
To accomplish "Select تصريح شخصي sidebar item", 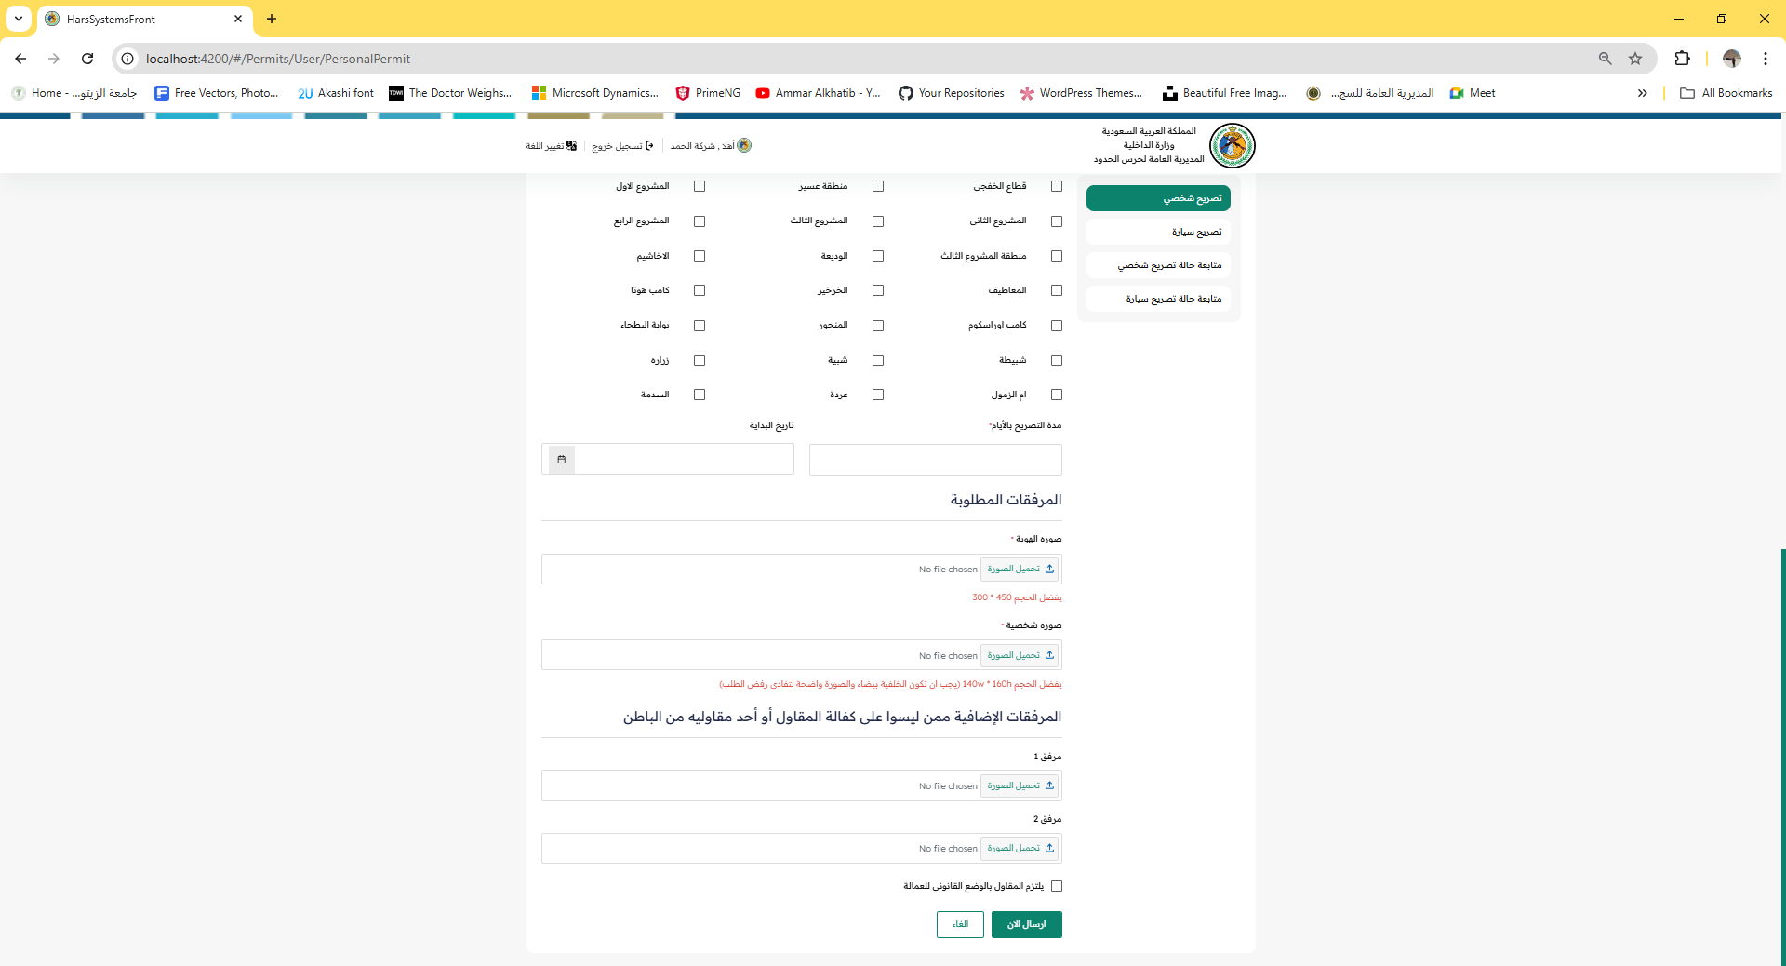I will [1158, 198].
